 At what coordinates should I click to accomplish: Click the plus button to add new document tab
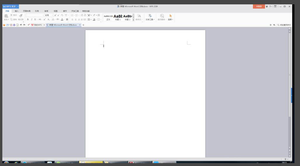83,25
